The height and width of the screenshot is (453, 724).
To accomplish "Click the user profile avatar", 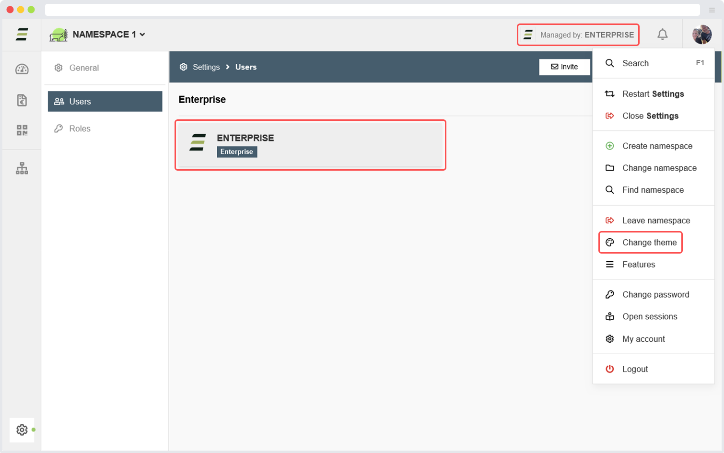I will point(701,35).
